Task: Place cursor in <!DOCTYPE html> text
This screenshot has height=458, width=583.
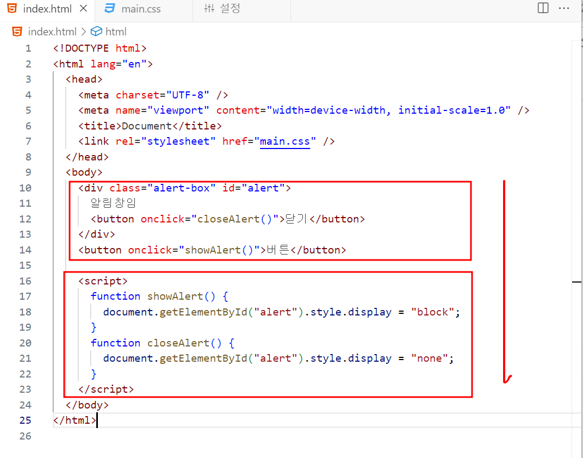Action: click(100, 48)
